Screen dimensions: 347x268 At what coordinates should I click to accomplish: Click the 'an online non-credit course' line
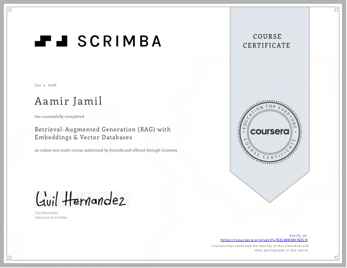106,150
